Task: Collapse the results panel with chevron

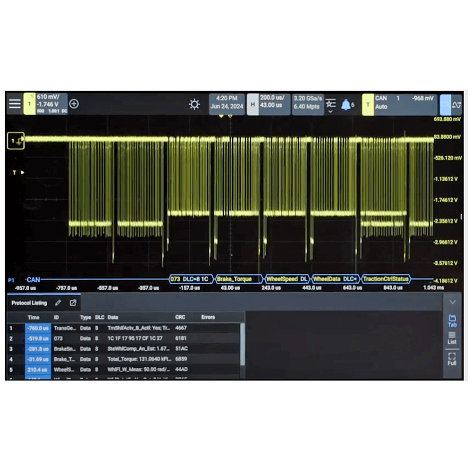Action: coord(452,302)
